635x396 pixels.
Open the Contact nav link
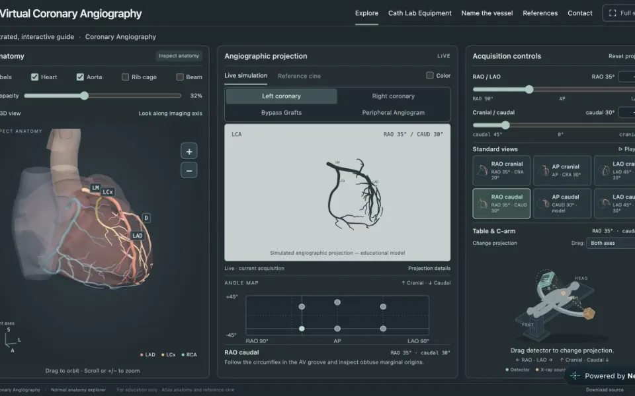579,13
